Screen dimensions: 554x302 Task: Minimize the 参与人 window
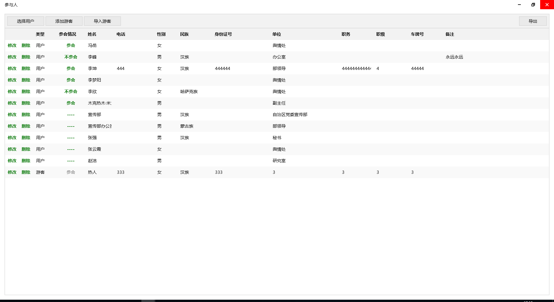pos(519,5)
